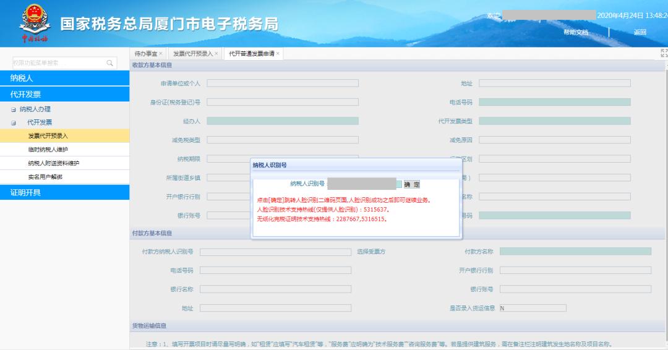The height and width of the screenshot is (350, 668).
Task: Click the 付款方 银行账号 field
Action: [x=576, y=289]
